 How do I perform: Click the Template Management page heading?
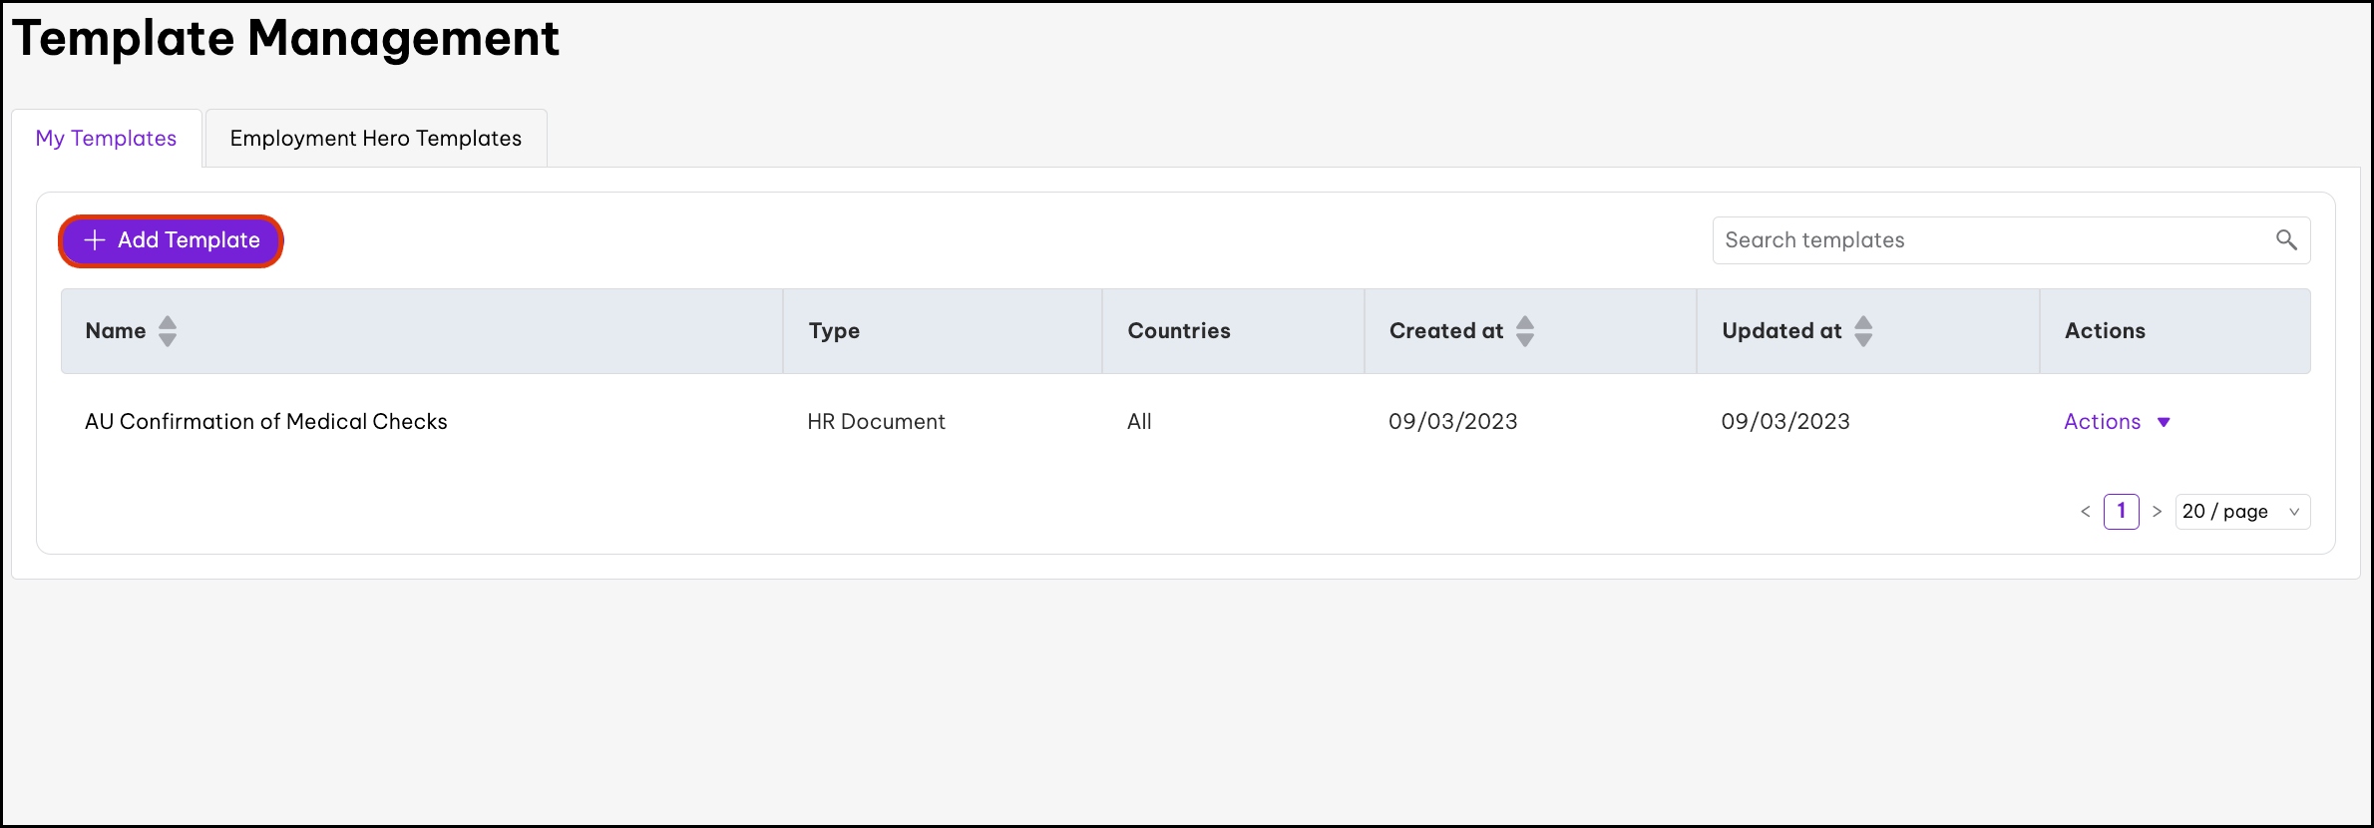pyautogui.click(x=285, y=39)
